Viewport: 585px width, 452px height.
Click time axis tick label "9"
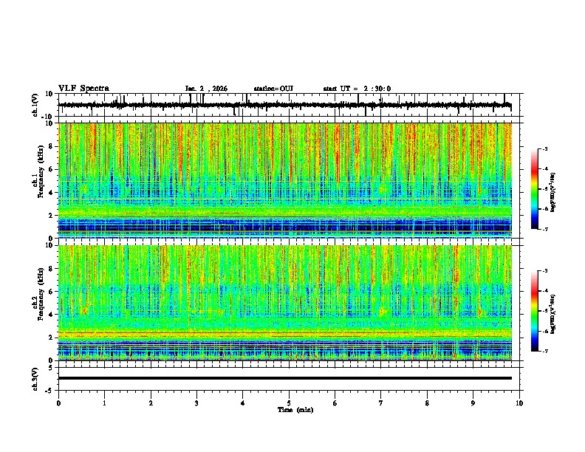[473, 403]
